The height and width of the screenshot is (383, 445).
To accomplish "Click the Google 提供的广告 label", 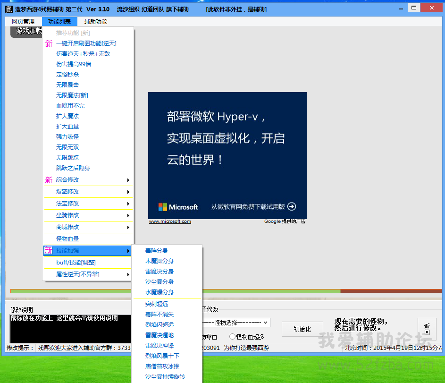I will coord(285,221).
